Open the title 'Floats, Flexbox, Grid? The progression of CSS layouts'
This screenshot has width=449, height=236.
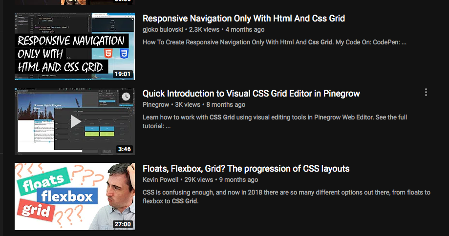pyautogui.click(x=246, y=169)
